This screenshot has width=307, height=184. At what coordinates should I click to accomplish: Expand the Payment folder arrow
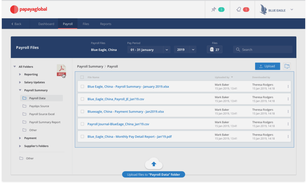click(20, 138)
